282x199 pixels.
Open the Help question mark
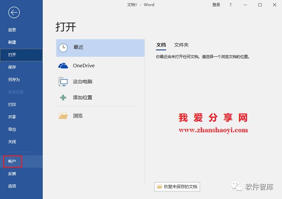pos(231,5)
